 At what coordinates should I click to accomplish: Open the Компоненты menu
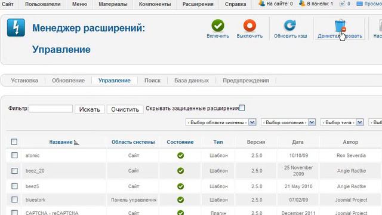pyautogui.click(x=155, y=4)
